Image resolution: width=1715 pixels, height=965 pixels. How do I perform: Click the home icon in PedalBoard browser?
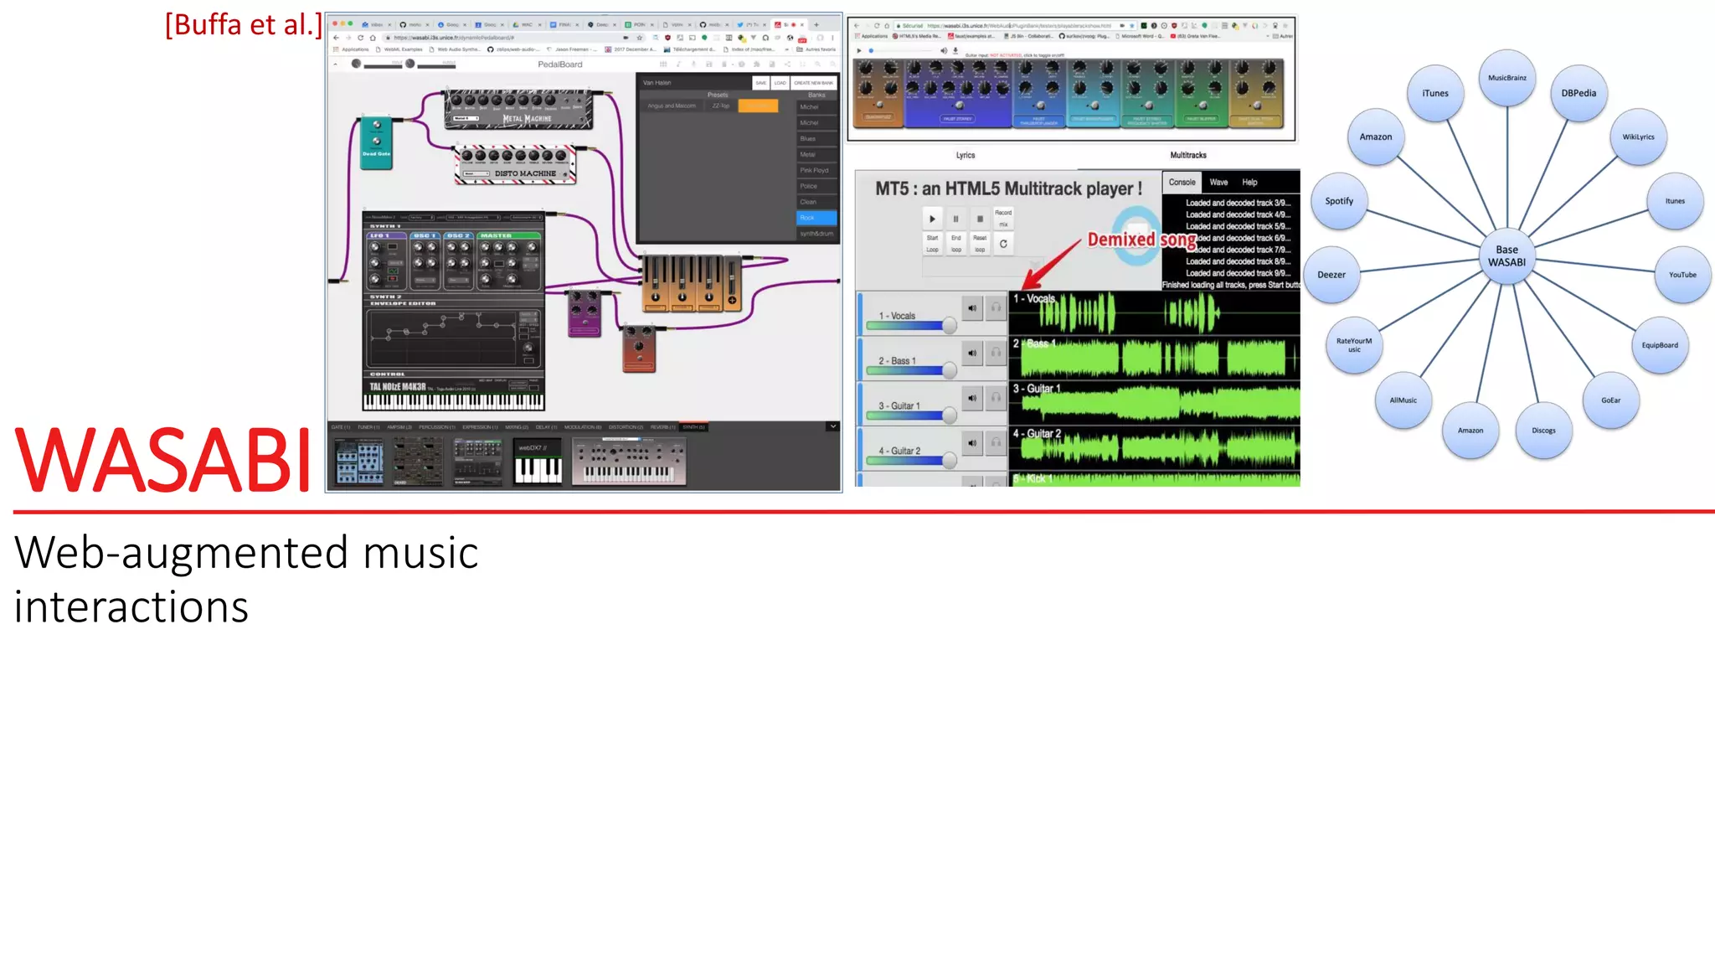373,38
